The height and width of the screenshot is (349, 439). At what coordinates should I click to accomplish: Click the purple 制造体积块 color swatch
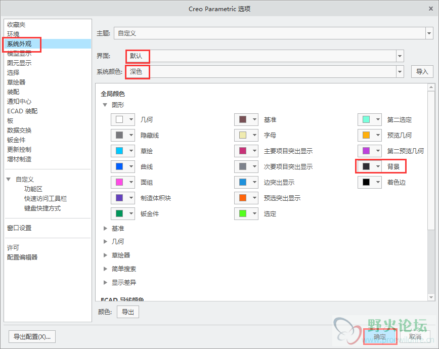click(119, 198)
